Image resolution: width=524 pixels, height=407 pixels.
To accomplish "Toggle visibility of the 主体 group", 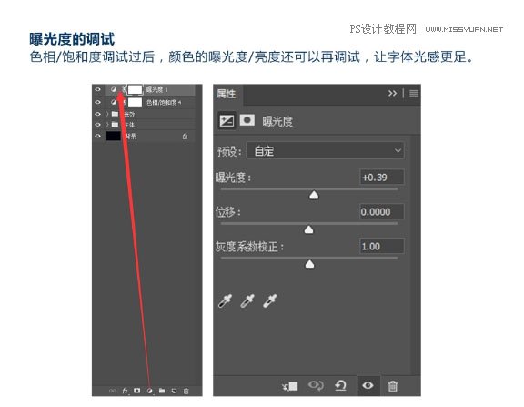I will pos(97,125).
